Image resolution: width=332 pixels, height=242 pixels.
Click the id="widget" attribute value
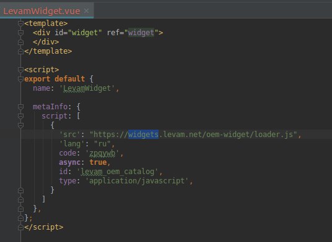click(x=85, y=33)
